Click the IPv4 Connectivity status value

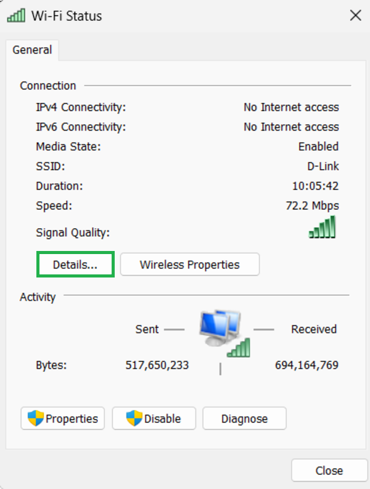click(291, 107)
